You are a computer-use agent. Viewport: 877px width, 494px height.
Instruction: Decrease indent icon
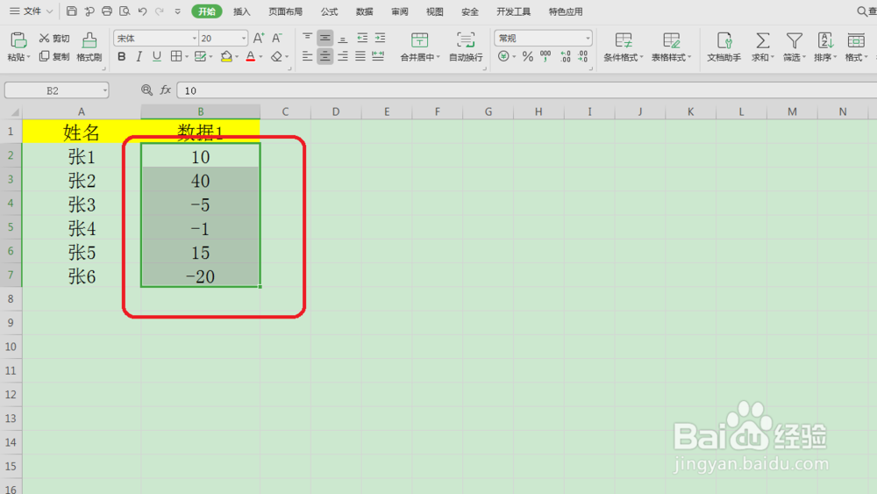[x=362, y=38]
